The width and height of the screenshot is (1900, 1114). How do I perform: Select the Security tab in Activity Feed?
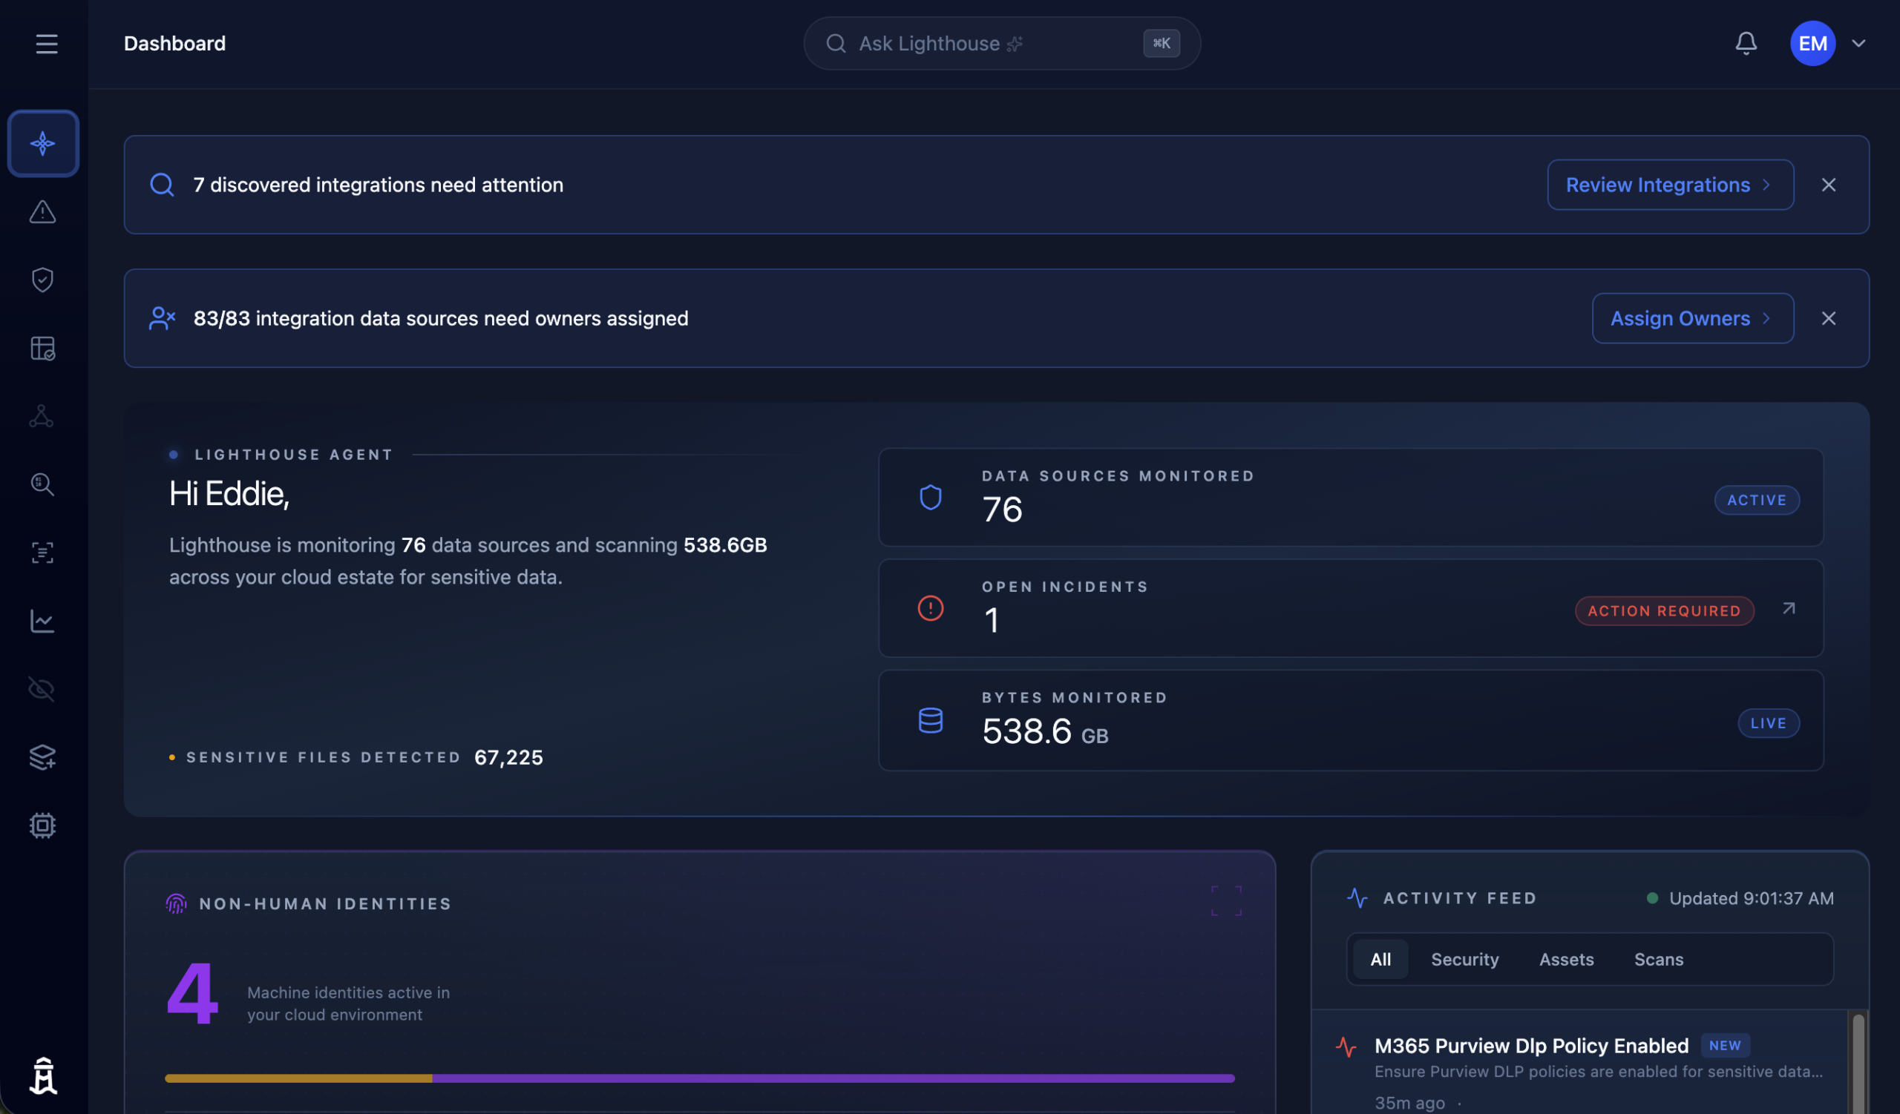click(1464, 959)
